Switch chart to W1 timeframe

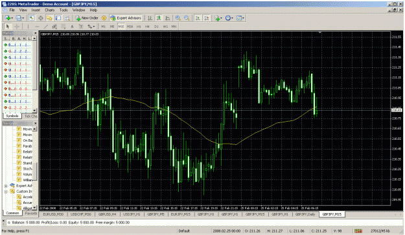click(165, 27)
